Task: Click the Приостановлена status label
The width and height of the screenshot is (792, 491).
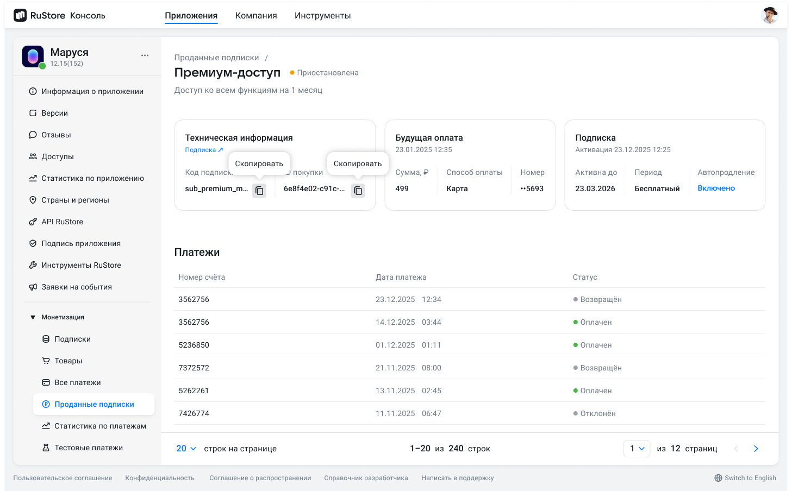Action: point(324,73)
